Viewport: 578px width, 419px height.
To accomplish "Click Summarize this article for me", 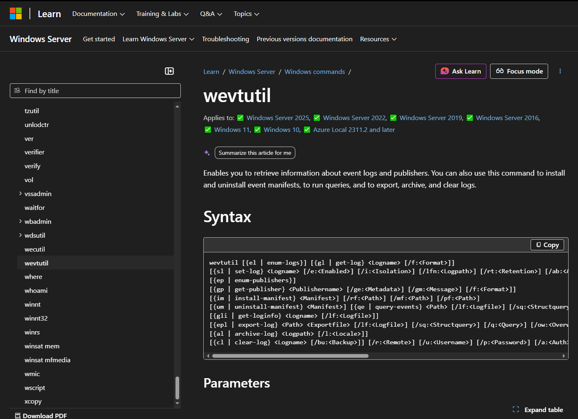I will coord(255,153).
